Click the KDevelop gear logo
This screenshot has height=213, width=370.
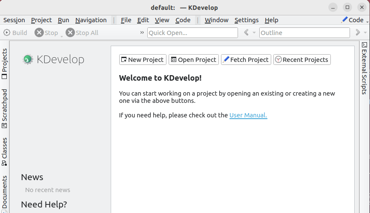pos(28,59)
